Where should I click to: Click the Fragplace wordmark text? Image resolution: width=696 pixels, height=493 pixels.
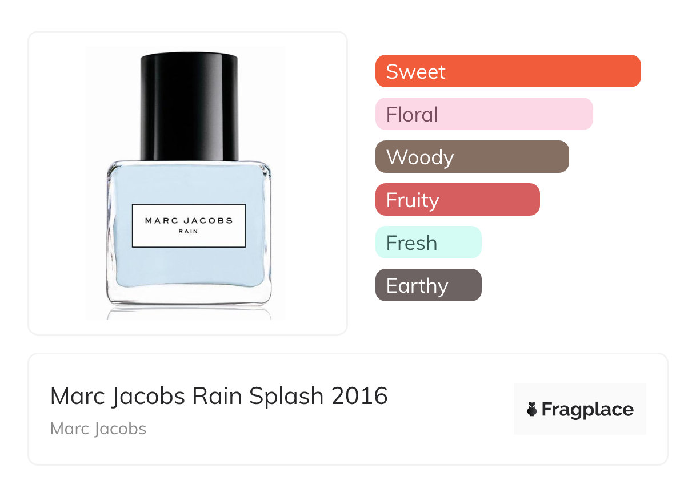tap(587, 410)
